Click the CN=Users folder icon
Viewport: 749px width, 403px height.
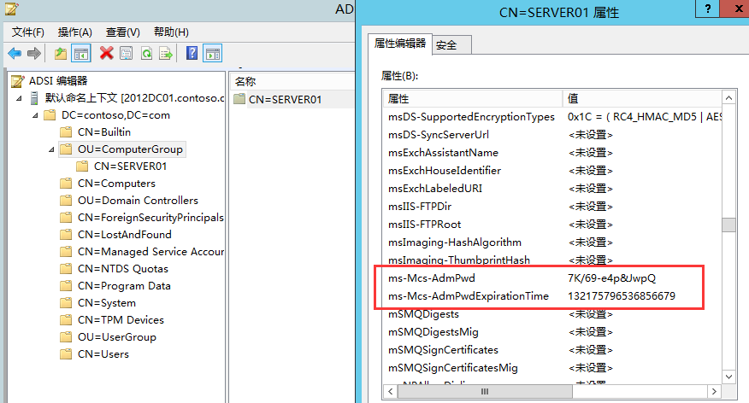click(66, 354)
